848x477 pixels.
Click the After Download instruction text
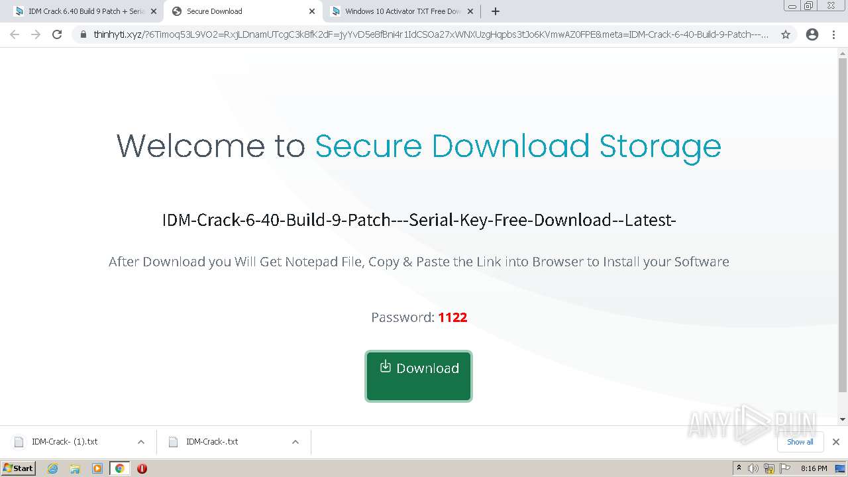click(419, 262)
